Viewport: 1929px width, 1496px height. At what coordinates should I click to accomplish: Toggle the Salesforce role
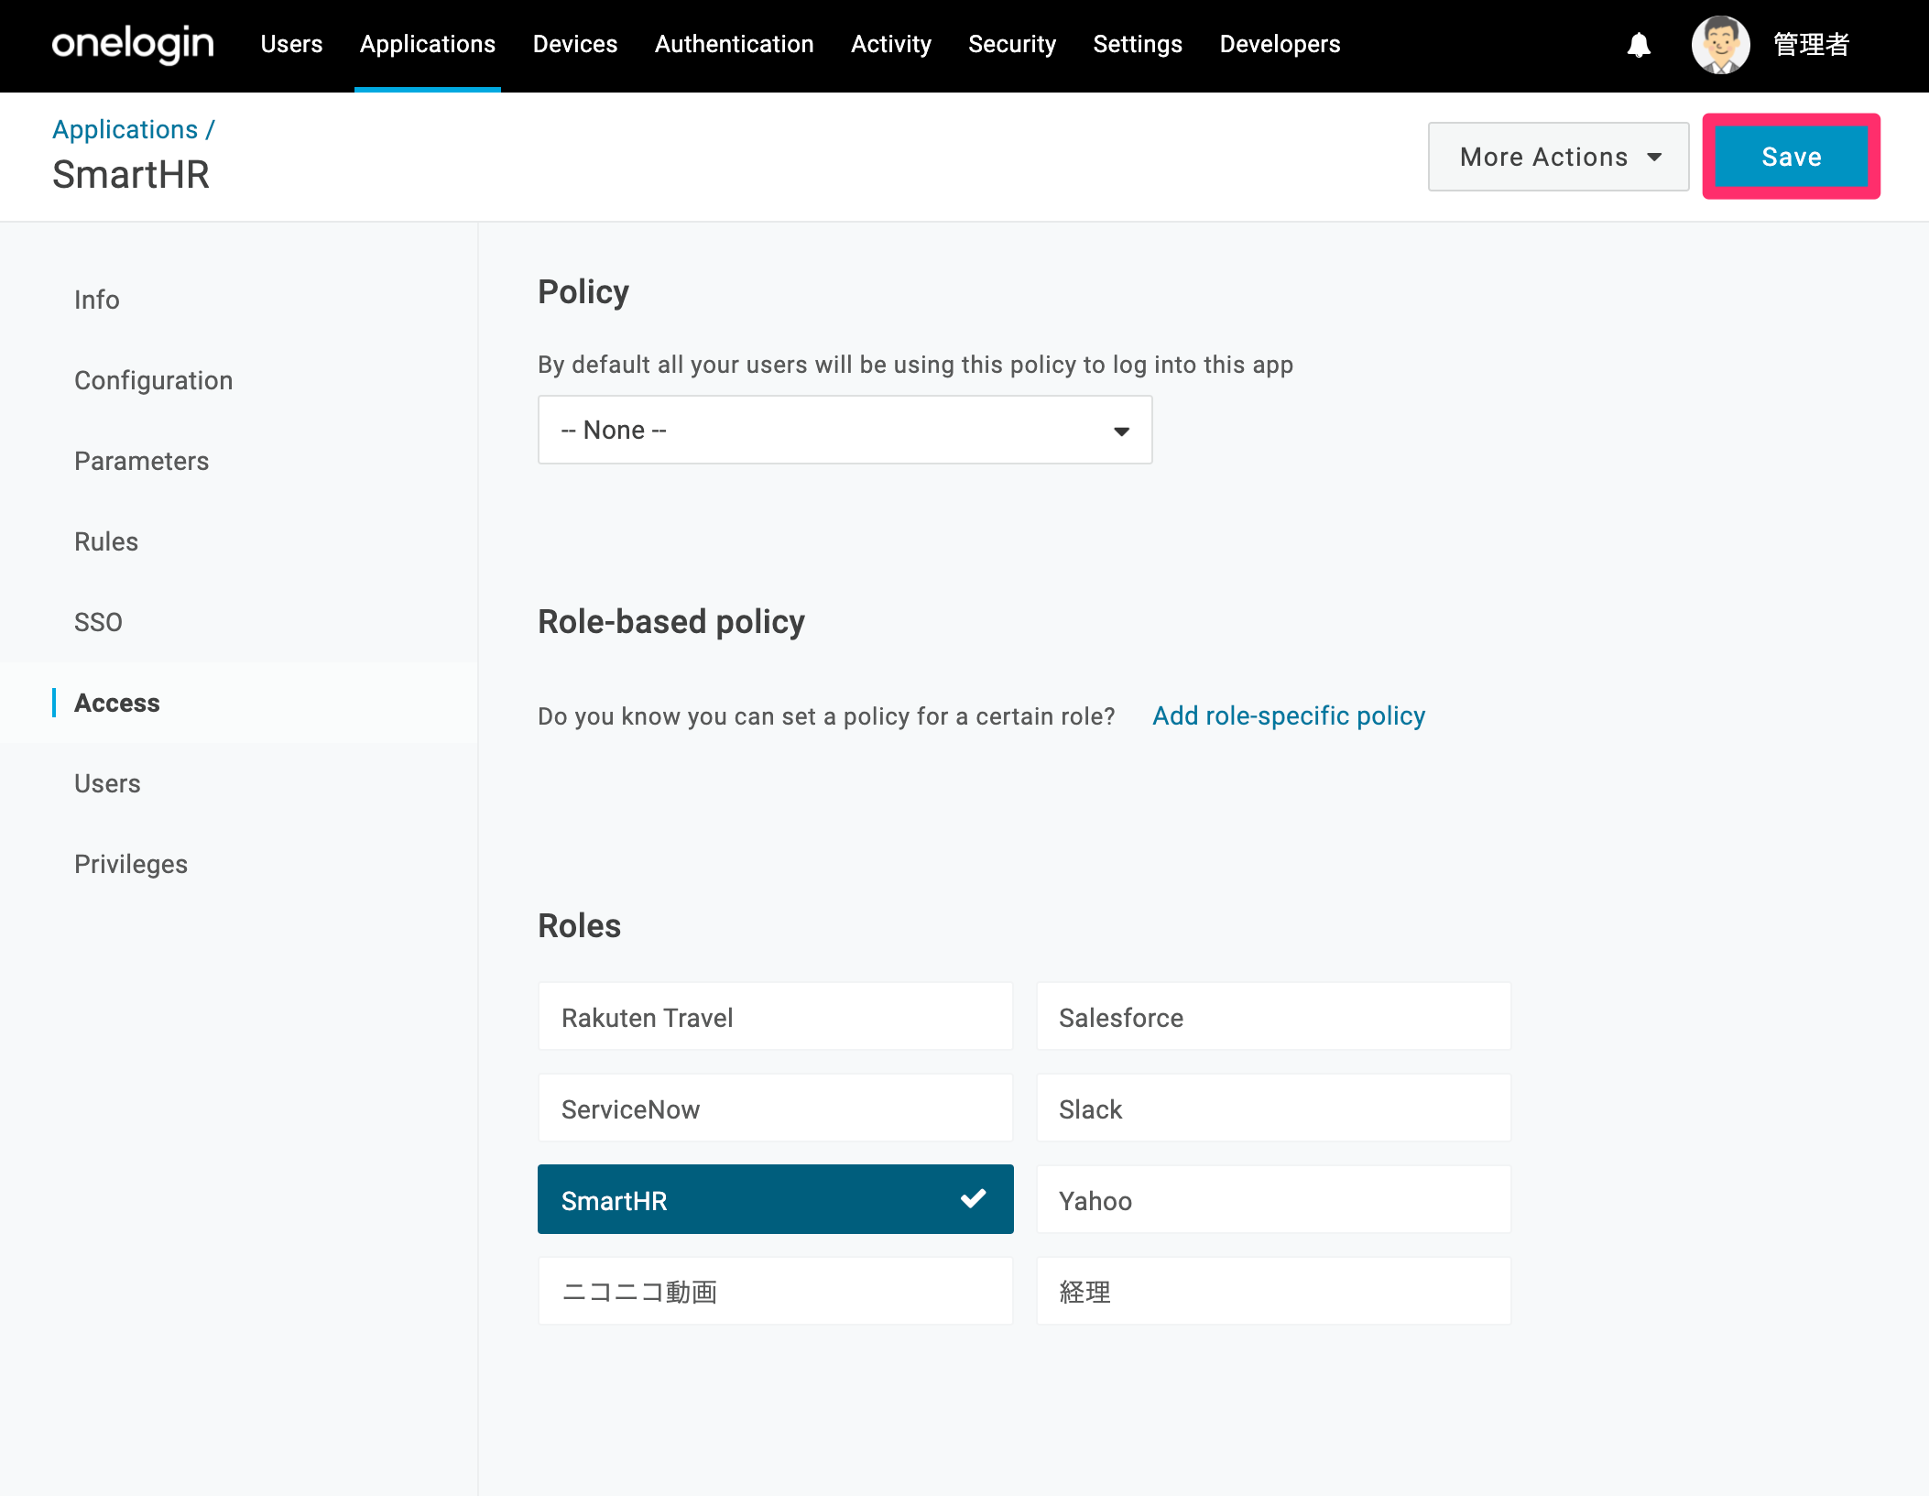coord(1273,1017)
